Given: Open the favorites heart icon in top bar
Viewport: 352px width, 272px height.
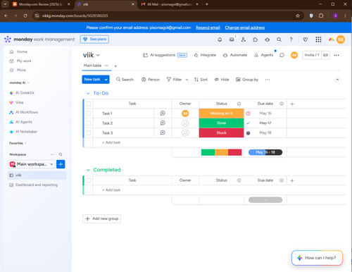Looking at the screenshot, I should [305, 39].
